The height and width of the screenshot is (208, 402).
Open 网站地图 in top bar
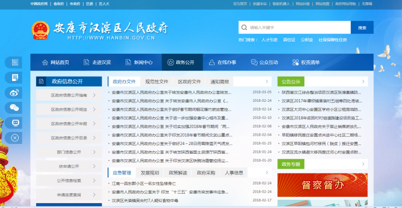click(322, 4)
